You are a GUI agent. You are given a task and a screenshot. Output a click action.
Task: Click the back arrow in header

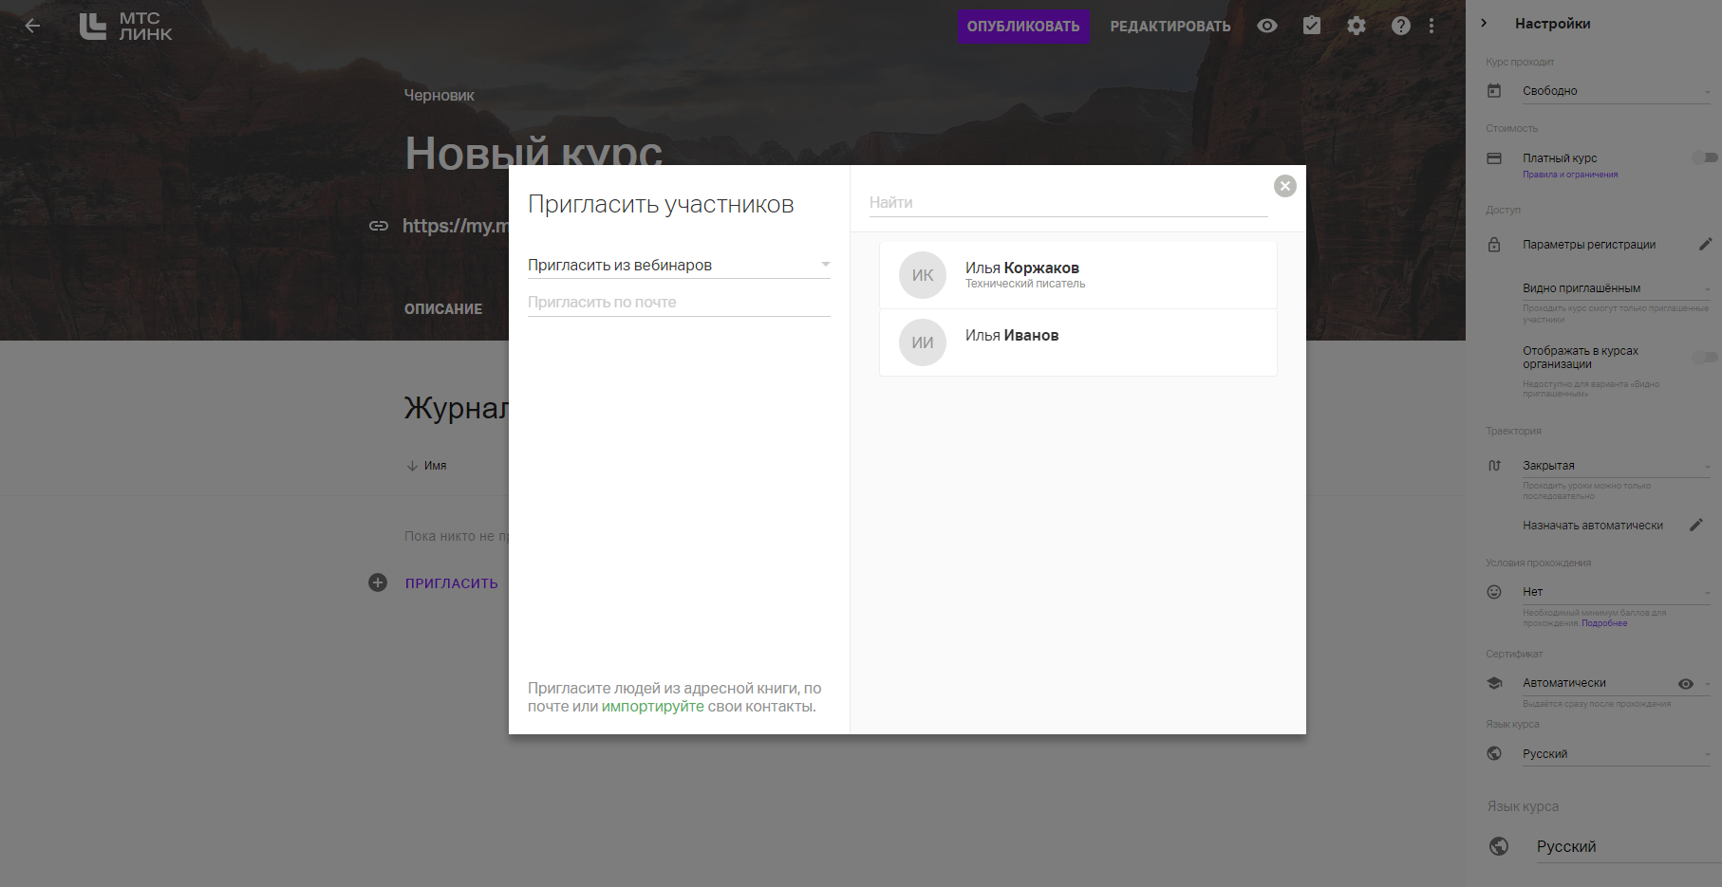coord(32,26)
